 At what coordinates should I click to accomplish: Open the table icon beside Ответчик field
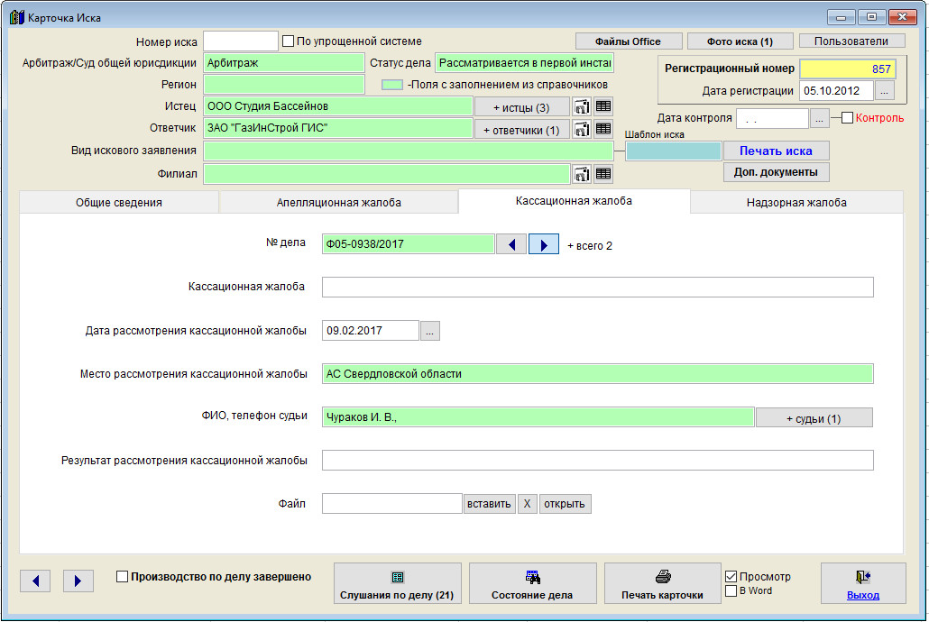[603, 129]
